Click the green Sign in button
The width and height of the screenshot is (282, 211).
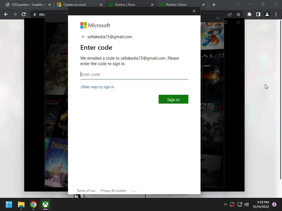click(173, 99)
